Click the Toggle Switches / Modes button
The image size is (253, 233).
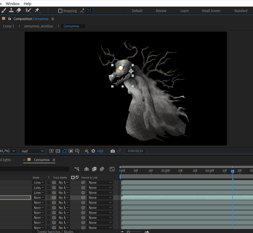click(x=55, y=231)
